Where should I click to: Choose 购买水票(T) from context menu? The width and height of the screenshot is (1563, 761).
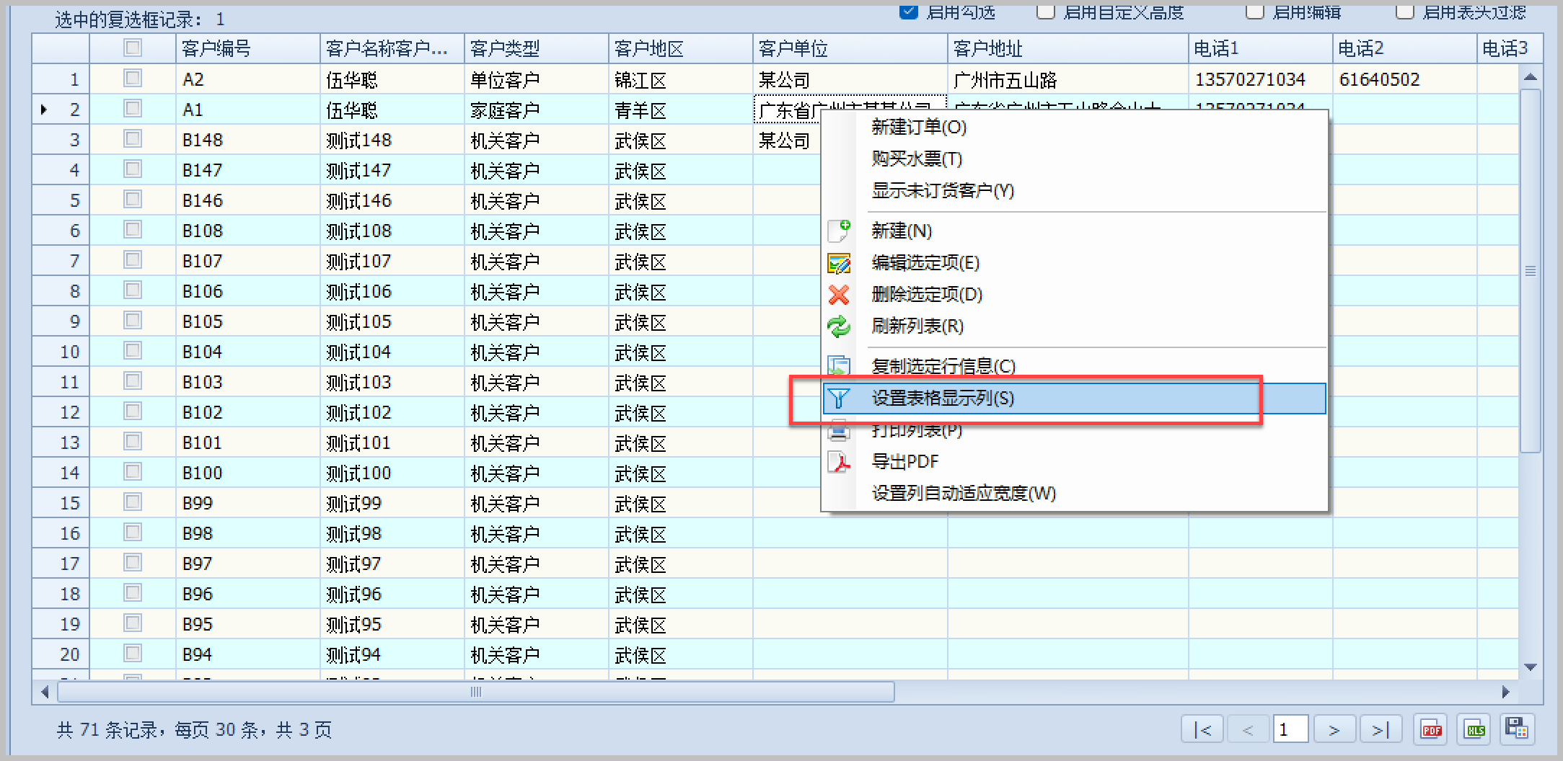(x=1074, y=159)
